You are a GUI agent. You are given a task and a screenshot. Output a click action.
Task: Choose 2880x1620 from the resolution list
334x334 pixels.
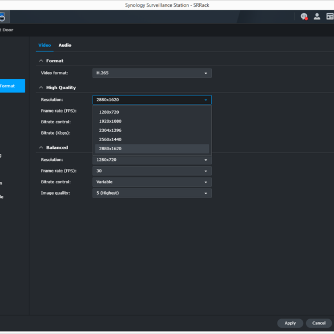point(152,148)
